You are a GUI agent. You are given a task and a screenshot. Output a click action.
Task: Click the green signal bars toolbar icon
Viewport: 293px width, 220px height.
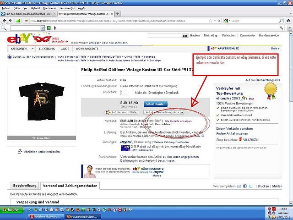click(x=18, y=21)
